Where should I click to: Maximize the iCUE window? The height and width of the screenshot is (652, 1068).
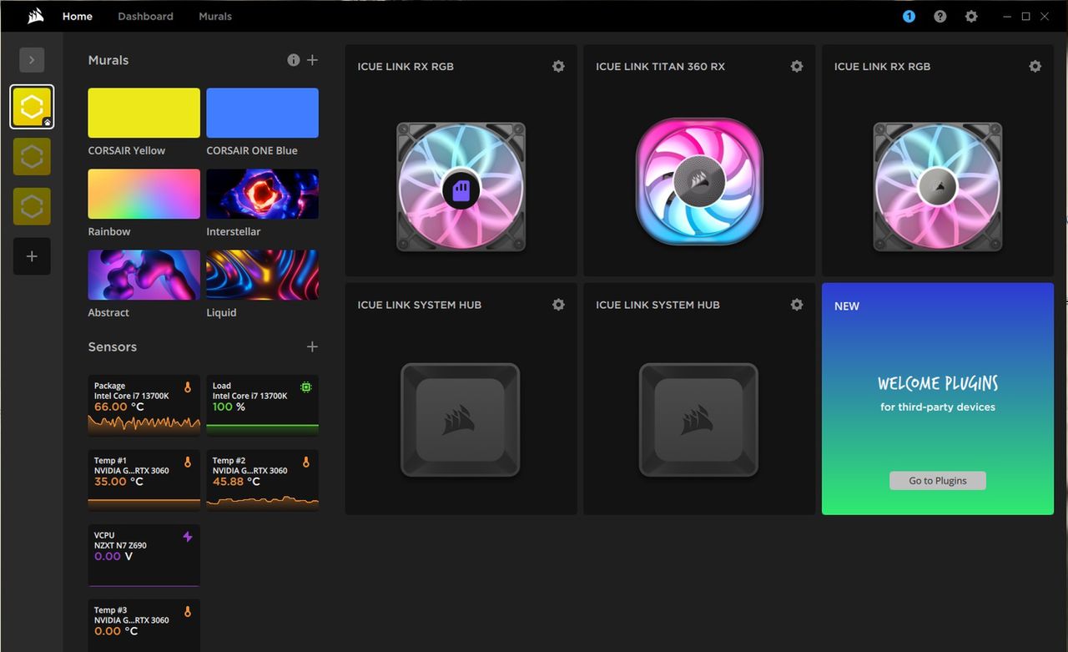click(x=1025, y=16)
